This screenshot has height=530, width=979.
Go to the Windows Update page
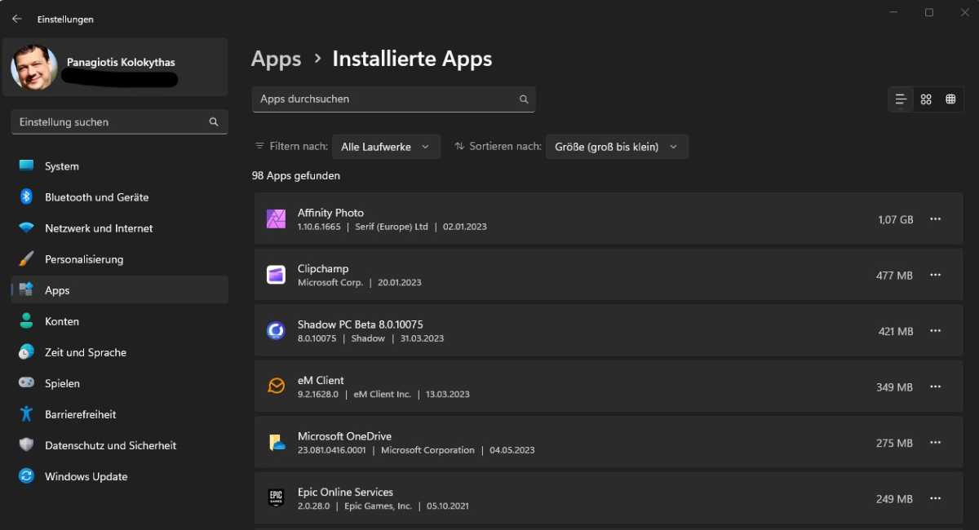[x=119, y=475]
